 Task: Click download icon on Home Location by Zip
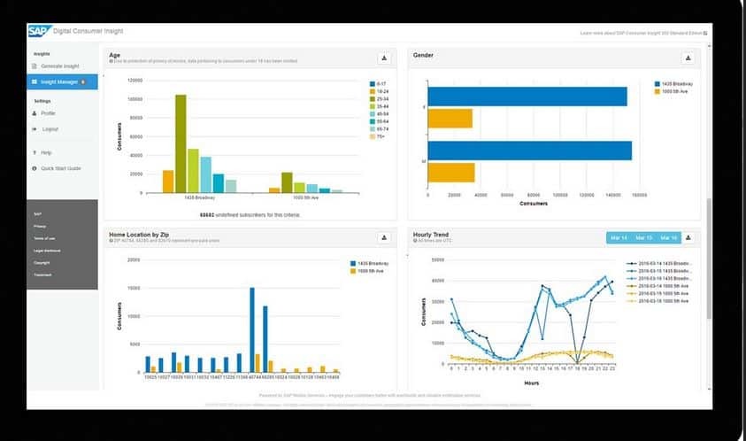[385, 237]
